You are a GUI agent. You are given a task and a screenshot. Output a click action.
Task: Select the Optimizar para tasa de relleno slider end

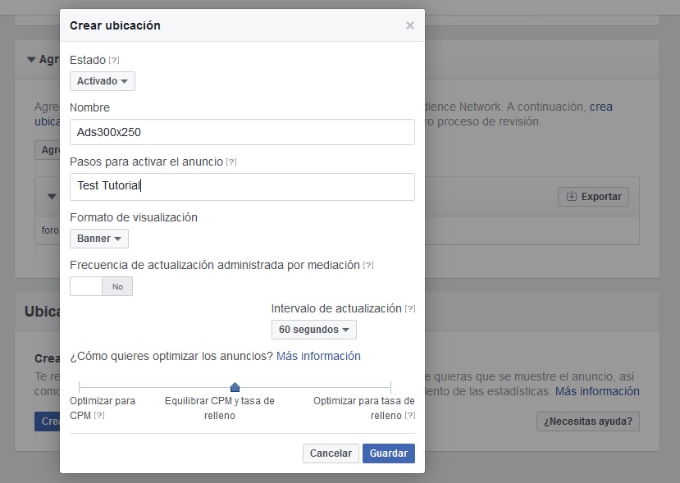390,386
